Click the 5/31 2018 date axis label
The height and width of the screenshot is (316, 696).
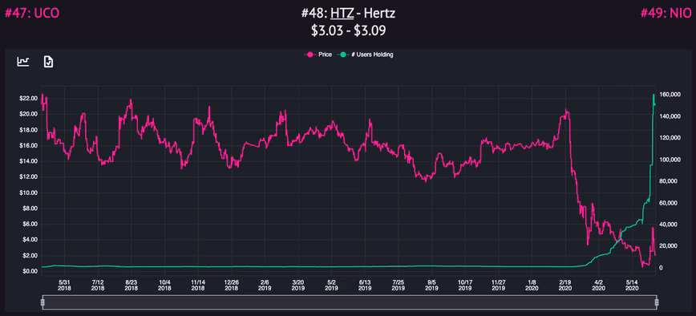pos(64,285)
